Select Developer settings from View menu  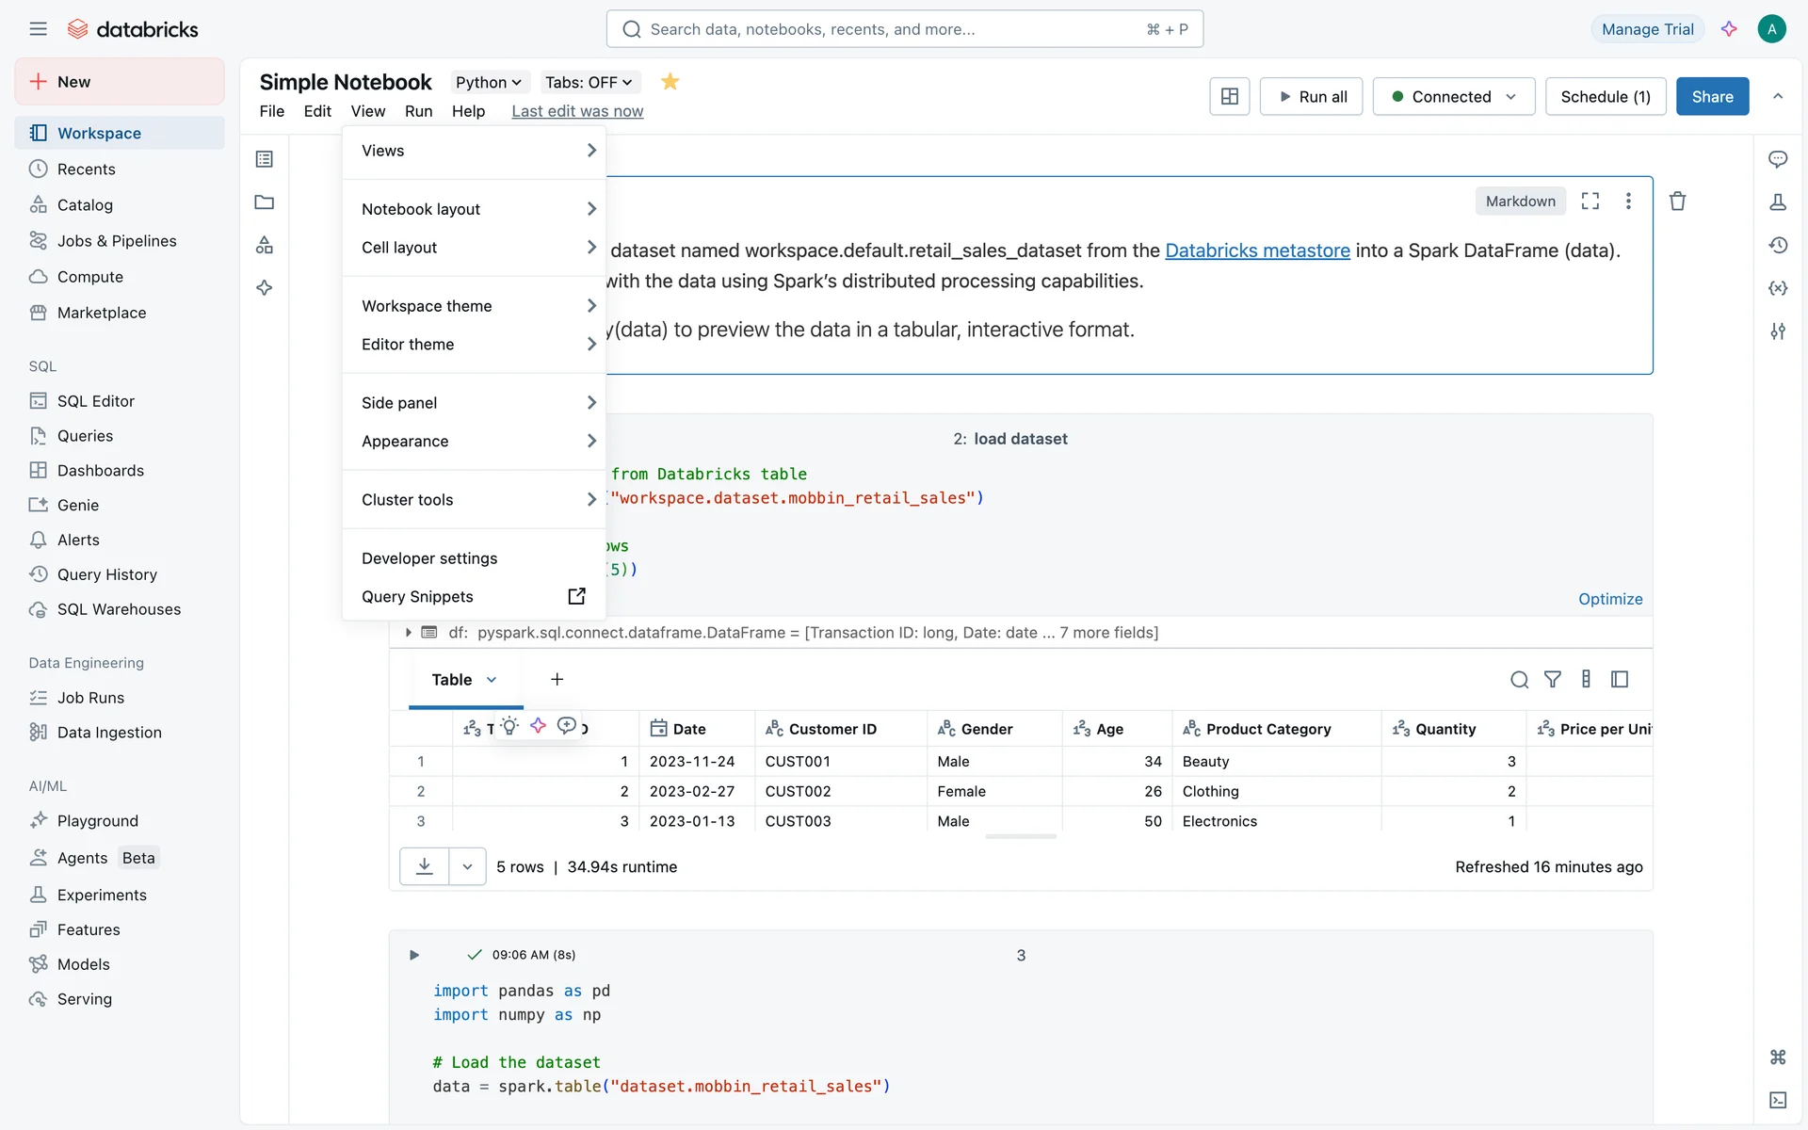(x=429, y=558)
